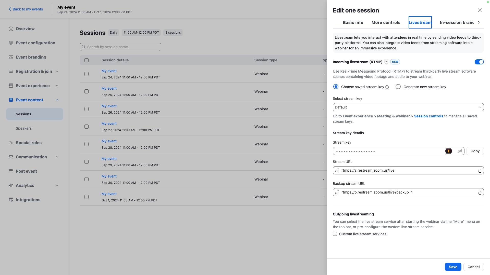Collapse the Event content section
This screenshot has width=490, height=275.
point(57,100)
